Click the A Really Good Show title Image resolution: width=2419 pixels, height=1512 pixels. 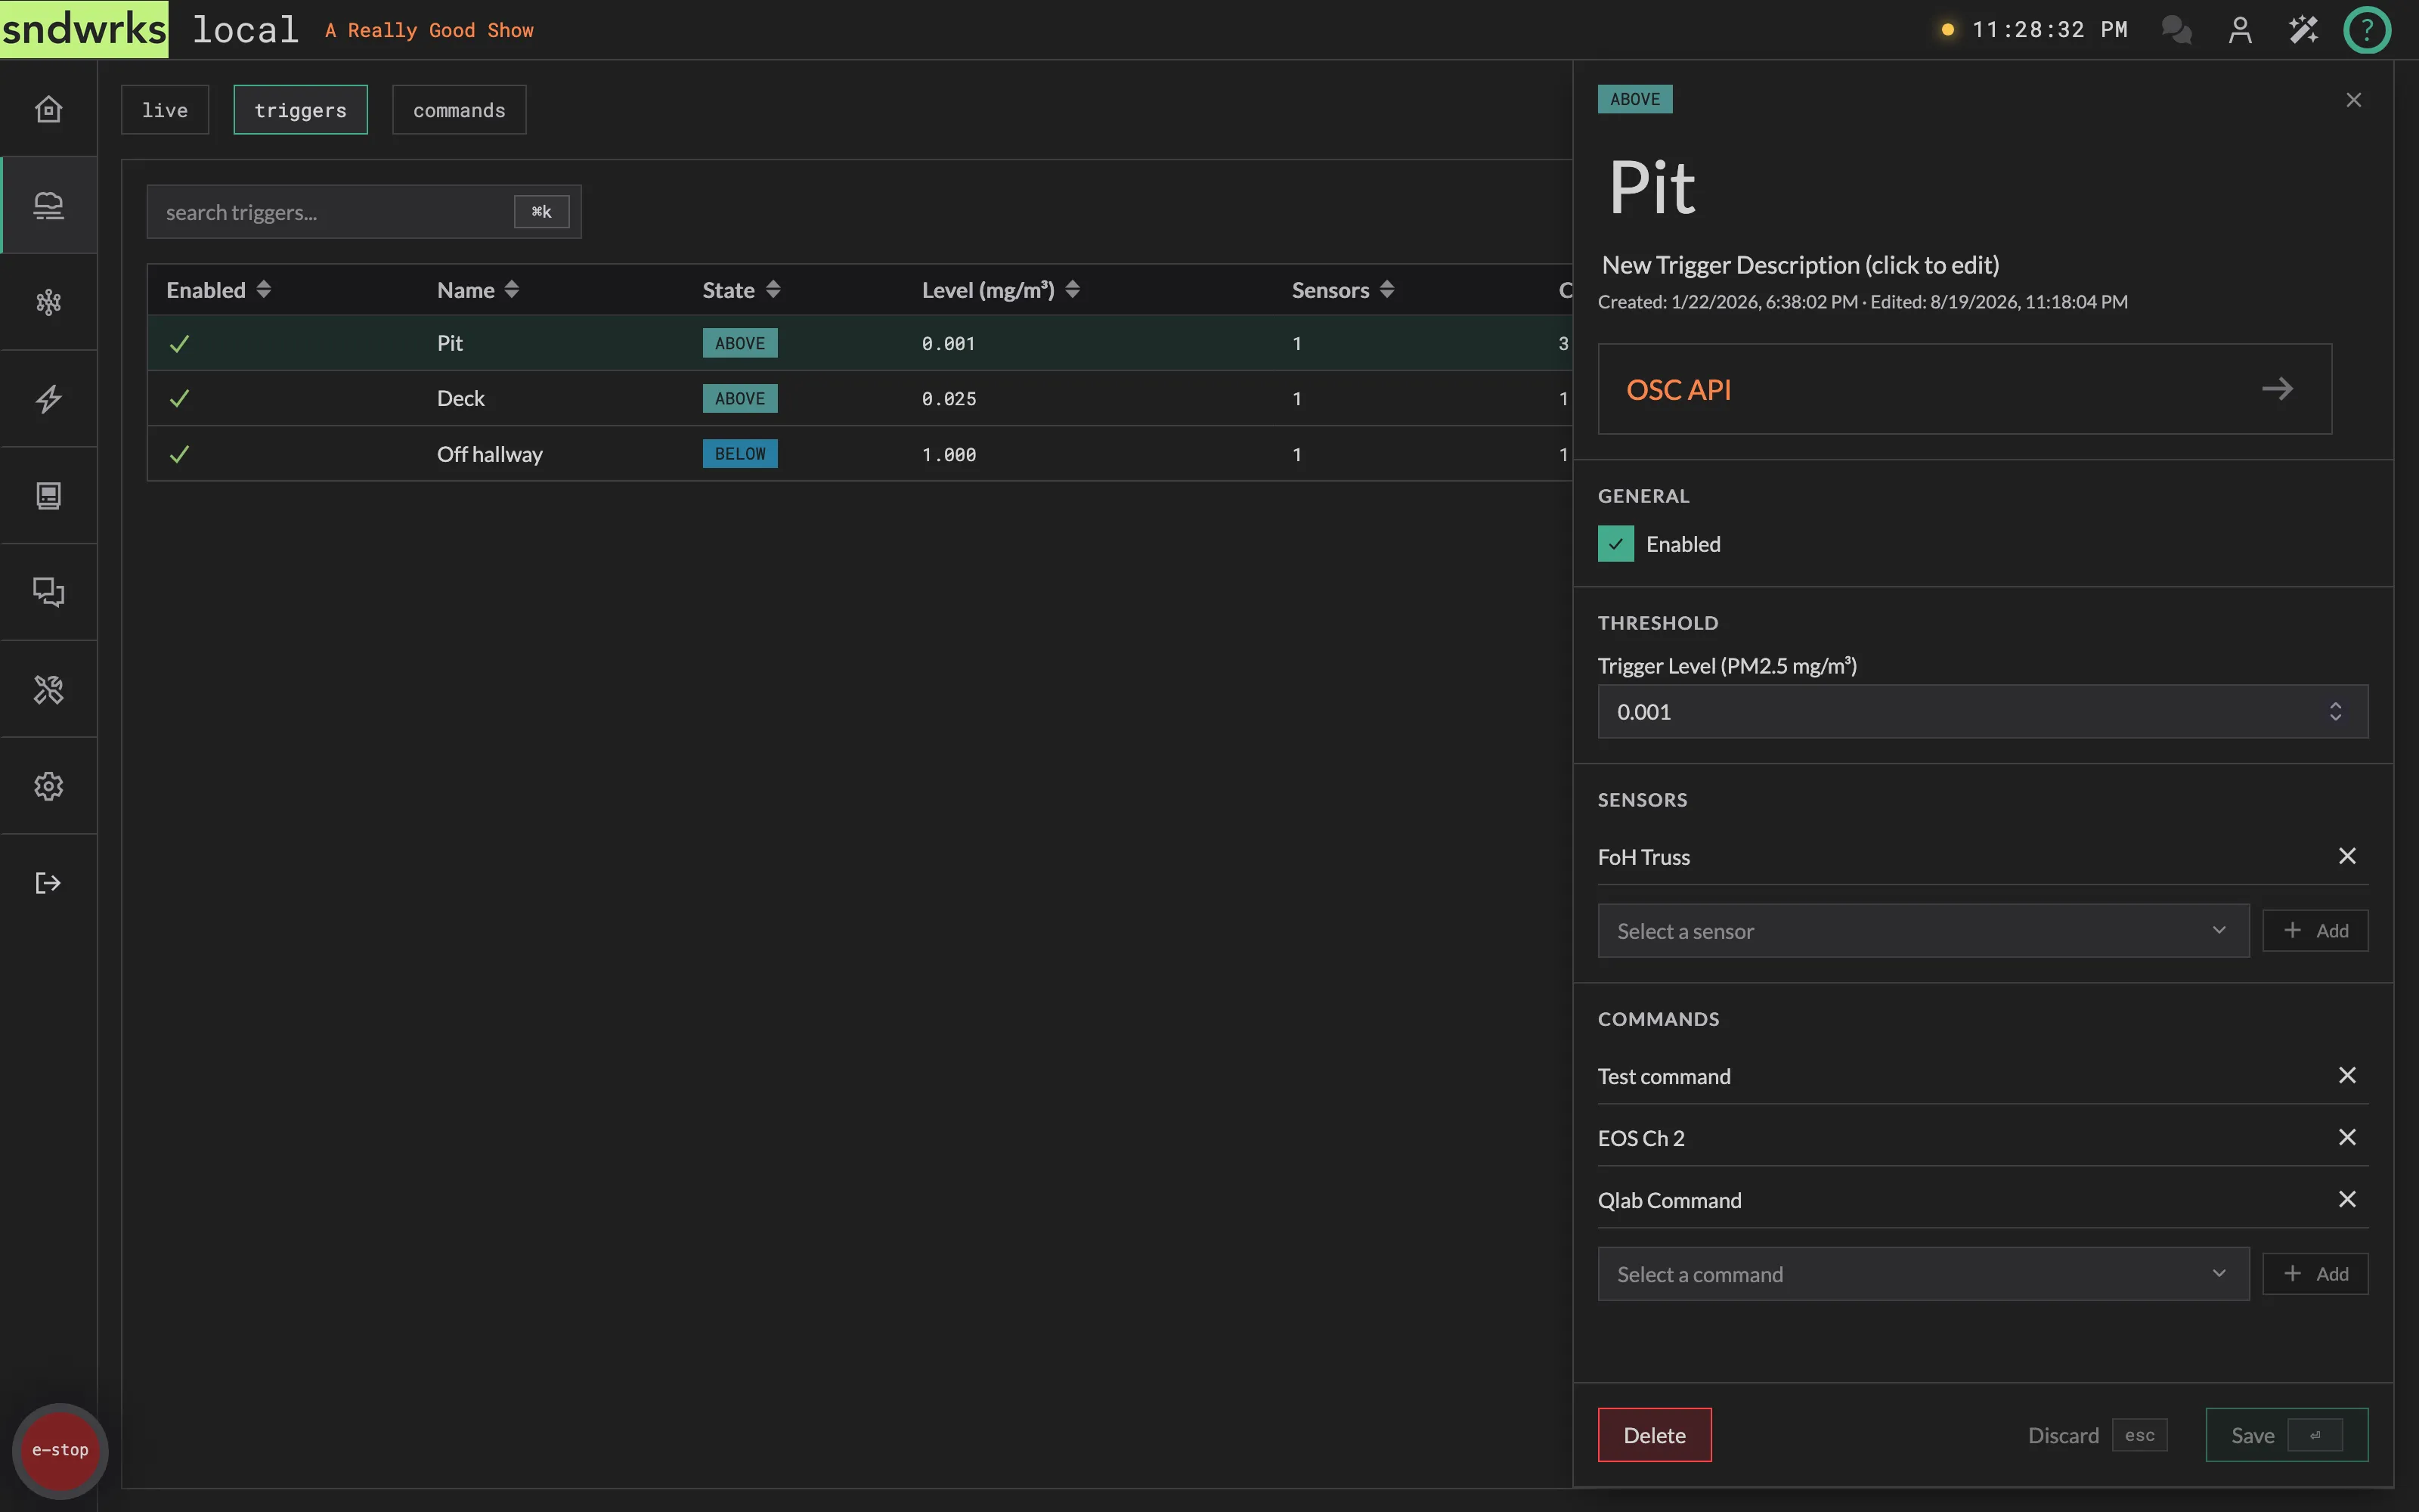pyautogui.click(x=429, y=30)
